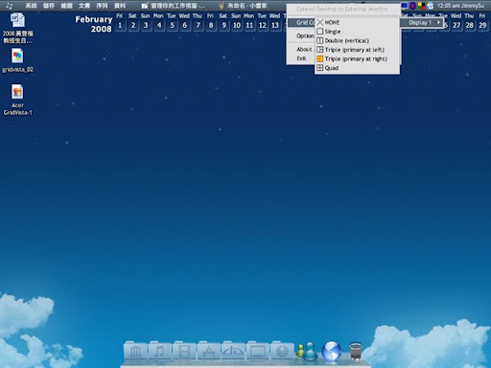Screen dimensions: 491x368
Task: Open the Acer GridVista-1 desktop file
Action: 17,100
